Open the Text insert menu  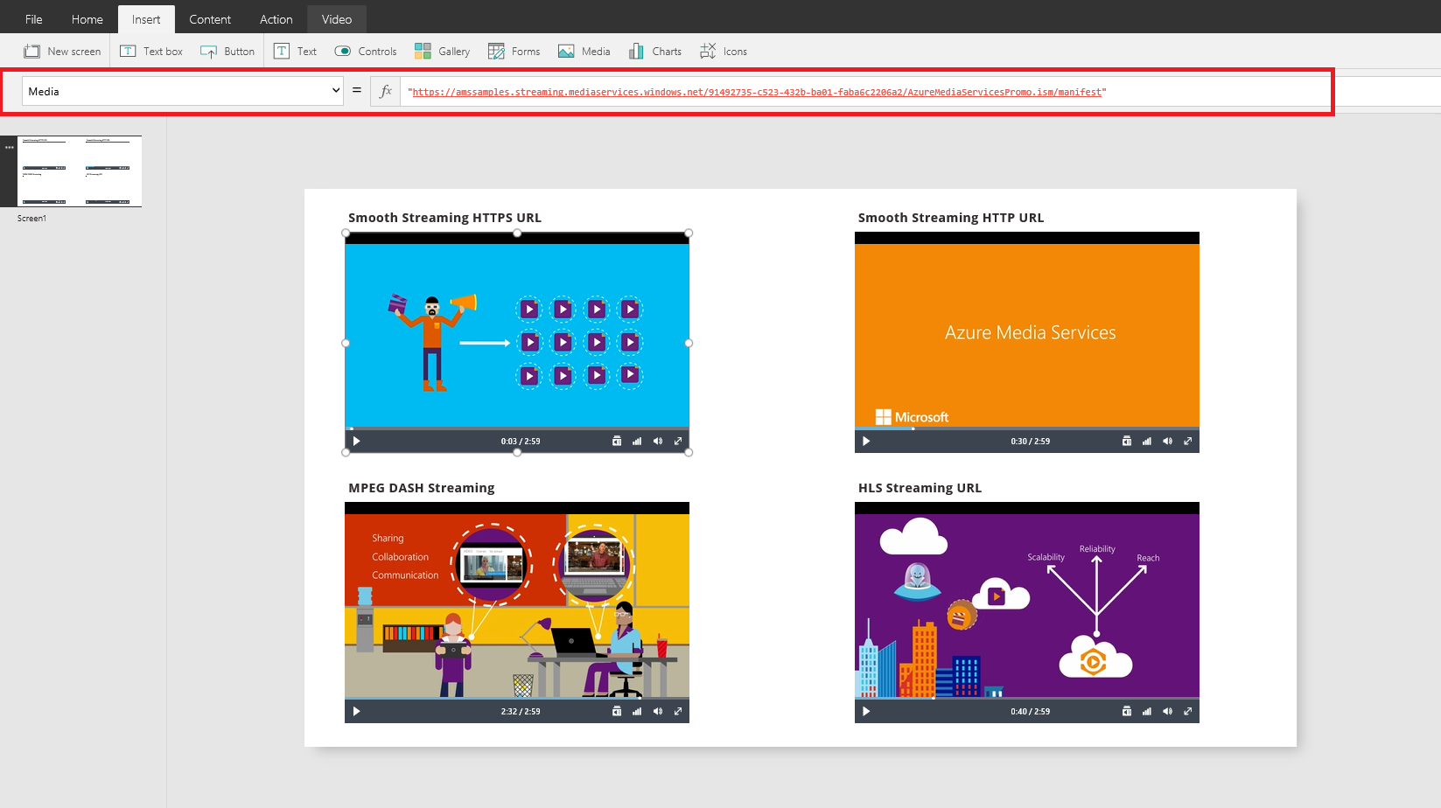(296, 52)
